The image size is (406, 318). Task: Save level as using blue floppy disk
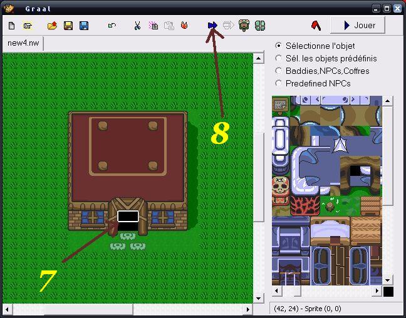pos(84,26)
